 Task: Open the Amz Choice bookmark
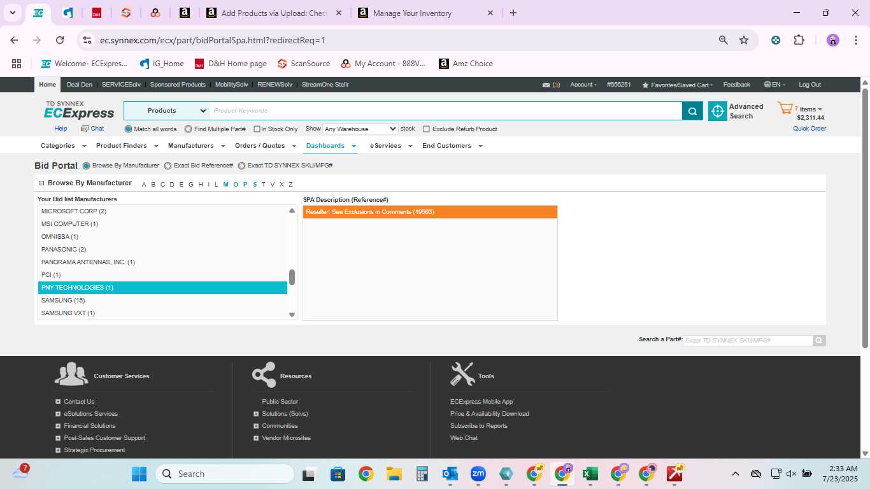466,64
